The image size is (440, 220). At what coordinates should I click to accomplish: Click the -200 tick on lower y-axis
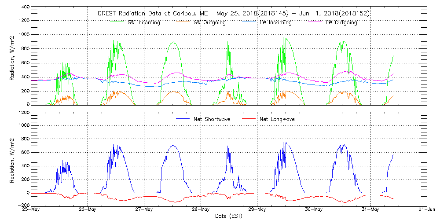coord(23,205)
